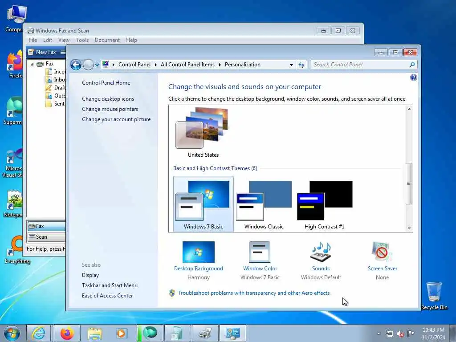
Task: Launch Firefox from the taskbar
Action: click(x=67, y=333)
